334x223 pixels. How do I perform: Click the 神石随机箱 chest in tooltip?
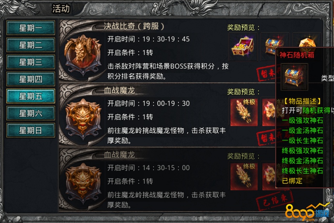(x=294, y=77)
